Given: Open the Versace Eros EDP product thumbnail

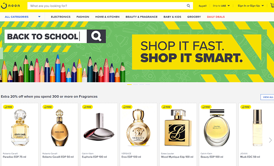Looking at the screenshot, I should tap(138, 128).
